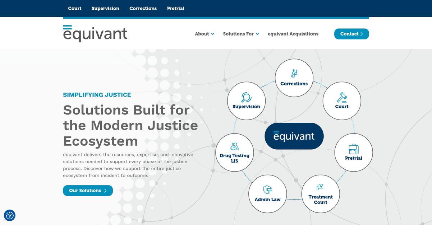Click the Supervision magnifier icon

pyautogui.click(x=246, y=97)
